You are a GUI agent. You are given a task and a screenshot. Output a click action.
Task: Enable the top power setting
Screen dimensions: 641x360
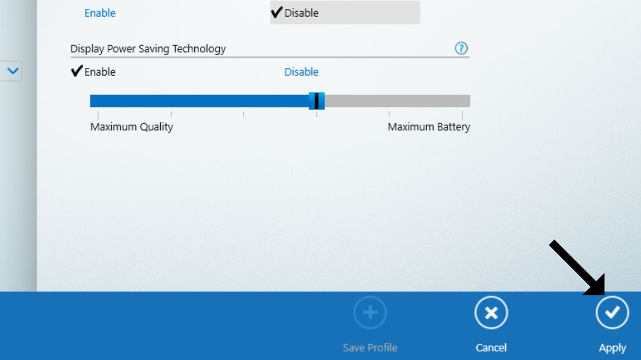pos(100,12)
